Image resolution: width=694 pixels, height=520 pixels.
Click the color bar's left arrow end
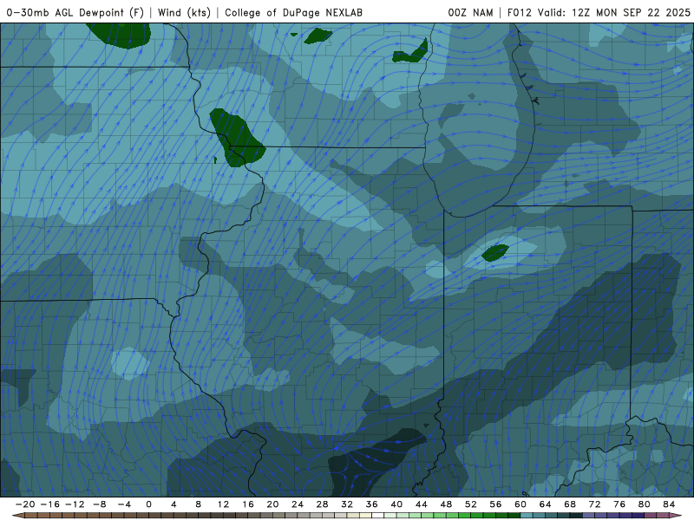tap(18, 516)
